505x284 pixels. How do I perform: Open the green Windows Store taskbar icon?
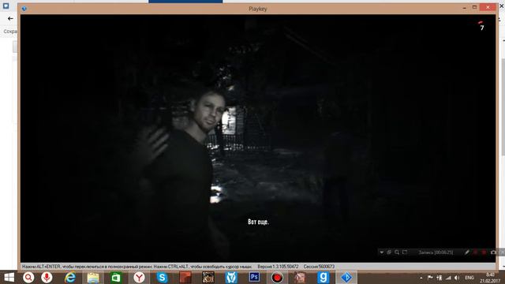(x=116, y=278)
